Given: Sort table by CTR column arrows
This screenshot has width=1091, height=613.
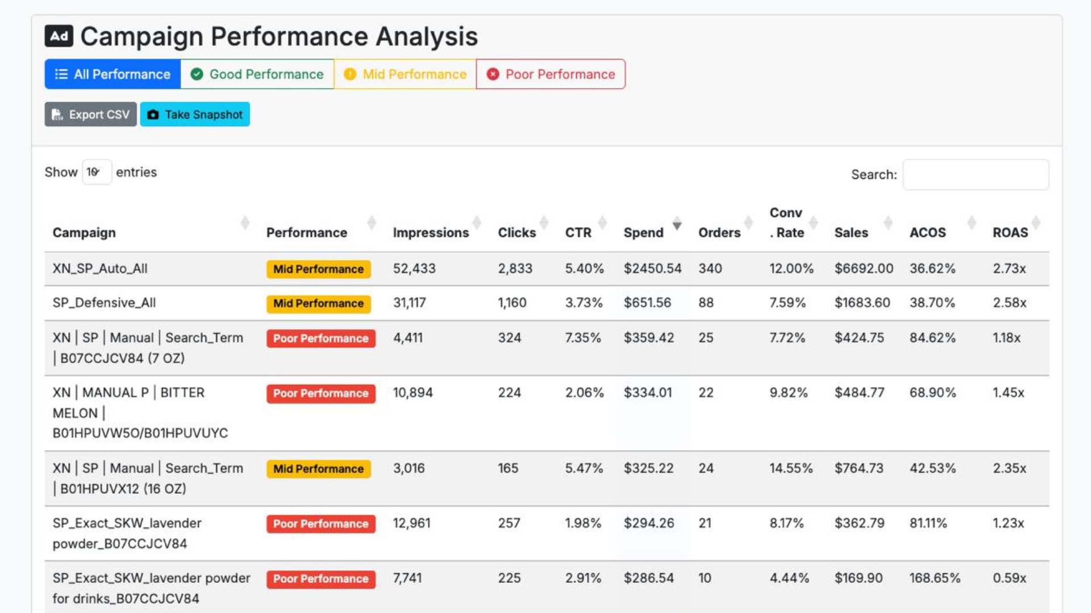Looking at the screenshot, I should [x=602, y=222].
